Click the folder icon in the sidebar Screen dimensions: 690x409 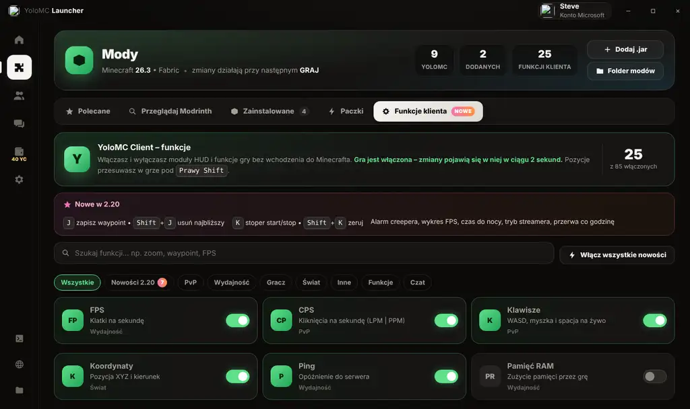(20, 390)
